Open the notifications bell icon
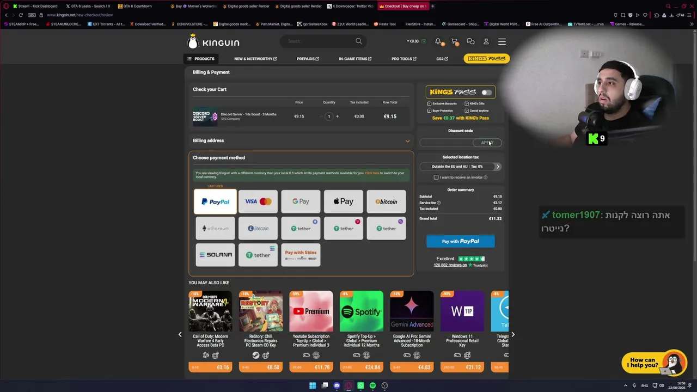This screenshot has height=392, width=697. [438, 41]
